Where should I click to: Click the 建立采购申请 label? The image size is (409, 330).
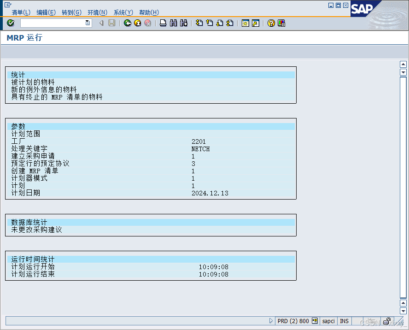click(33, 156)
